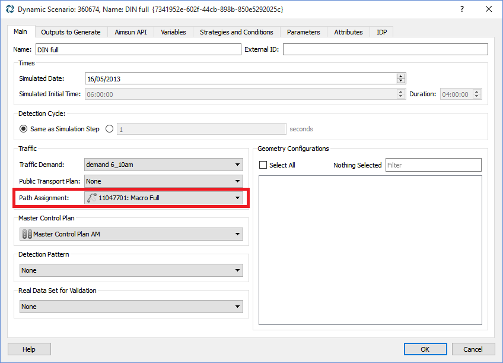Open the Traffic Demand dropdown
Image resolution: width=503 pixels, height=363 pixels.
point(164,165)
